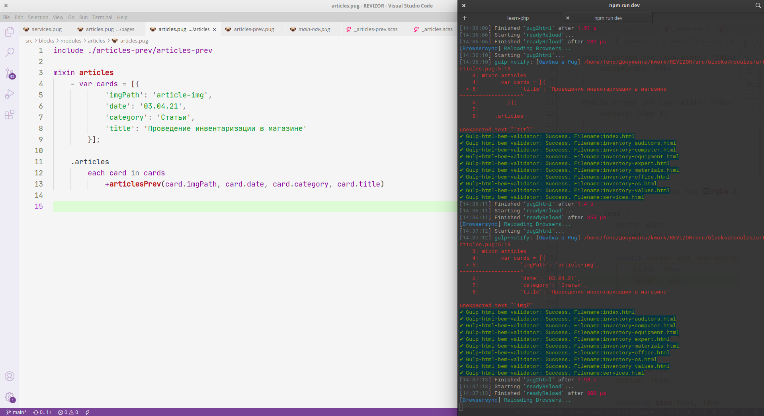Close the terminal window
Viewport: 764px width, 416px height.
[464, 6]
